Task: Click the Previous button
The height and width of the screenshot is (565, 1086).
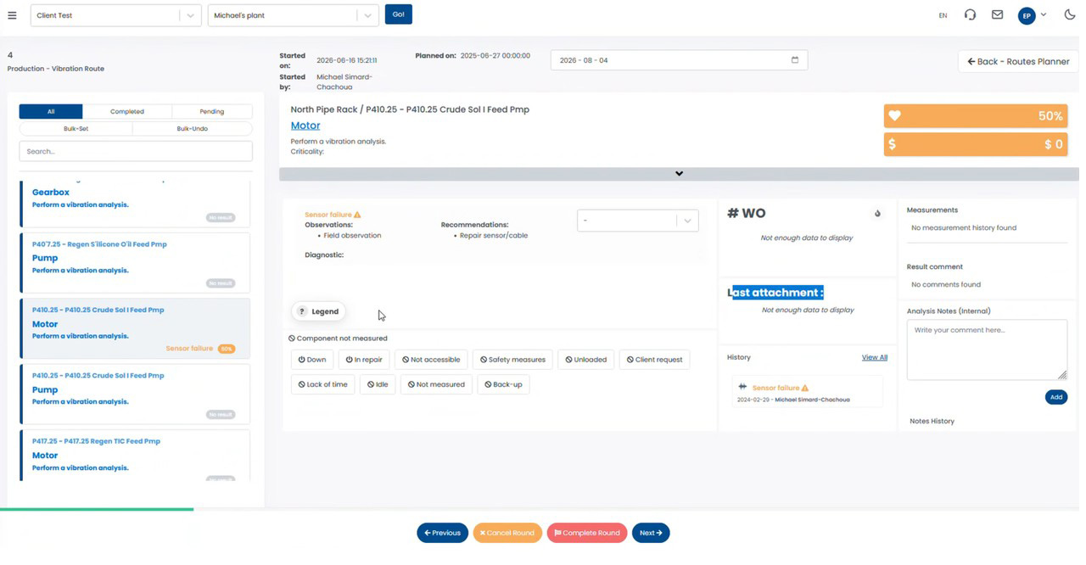Action: click(x=442, y=533)
